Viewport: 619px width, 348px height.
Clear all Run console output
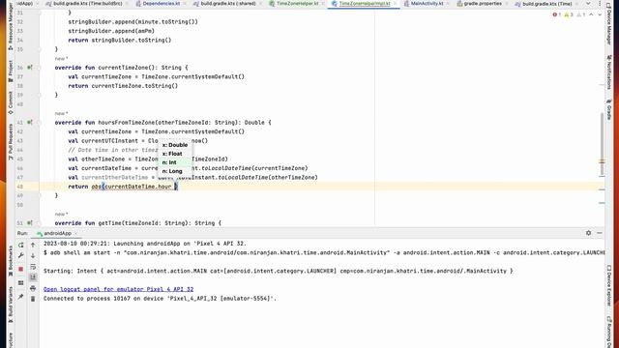click(33, 299)
